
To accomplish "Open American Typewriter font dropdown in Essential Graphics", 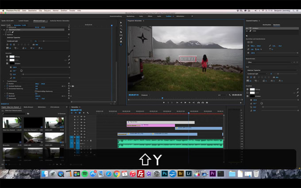I will [272, 70].
